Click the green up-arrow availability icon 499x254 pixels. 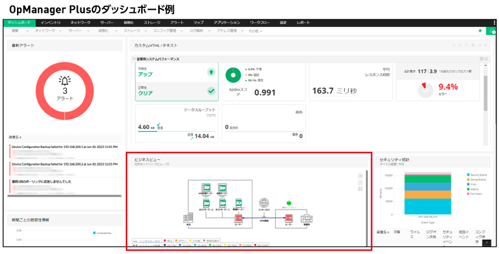pos(211,72)
